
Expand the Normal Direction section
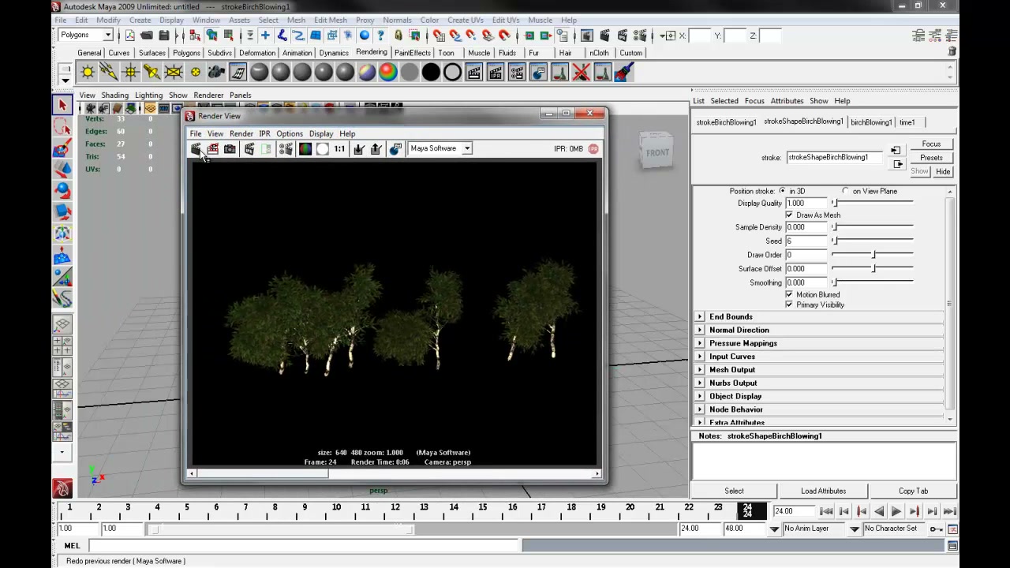point(700,330)
